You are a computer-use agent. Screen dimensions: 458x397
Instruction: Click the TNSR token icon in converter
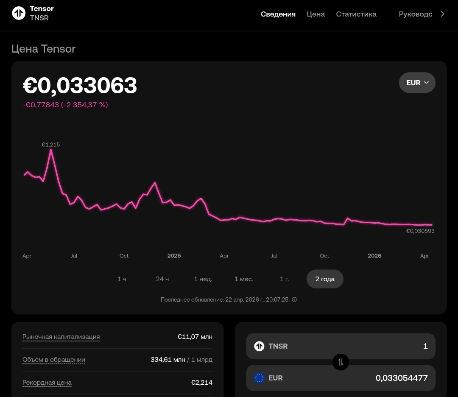click(259, 346)
